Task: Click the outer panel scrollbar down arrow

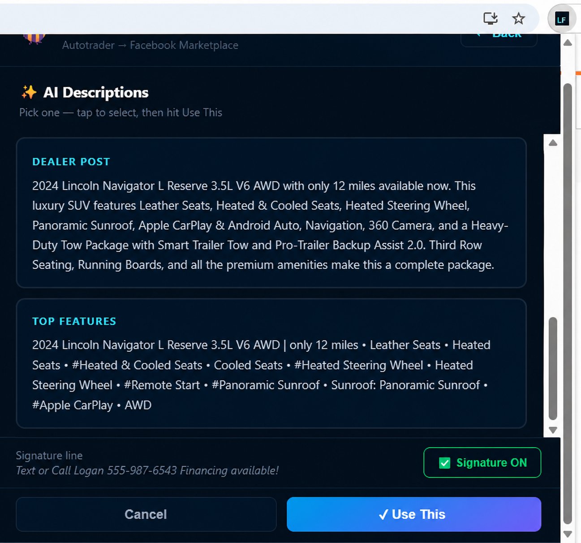Action: pos(568,534)
